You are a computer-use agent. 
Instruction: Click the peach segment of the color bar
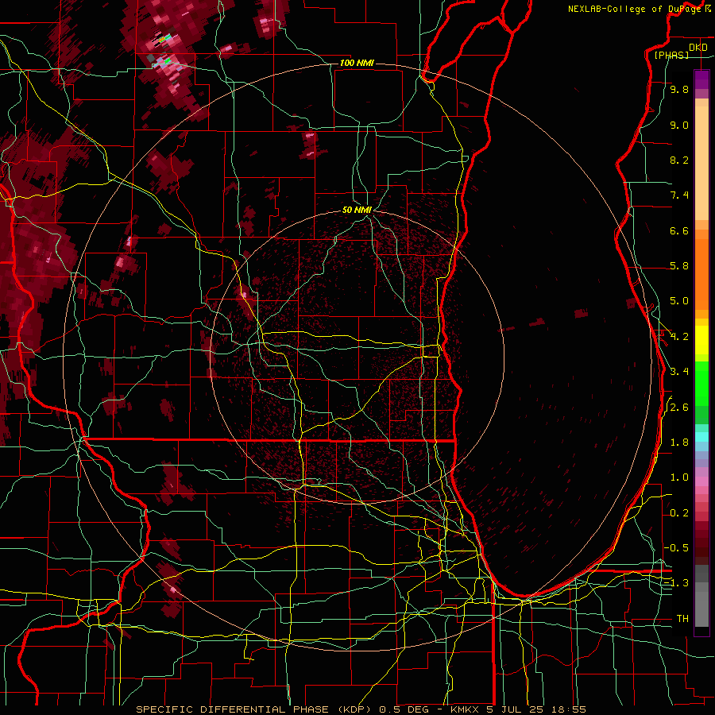point(701,163)
